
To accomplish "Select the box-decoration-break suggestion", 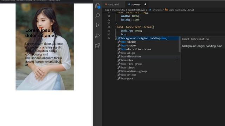I will 148,49.
